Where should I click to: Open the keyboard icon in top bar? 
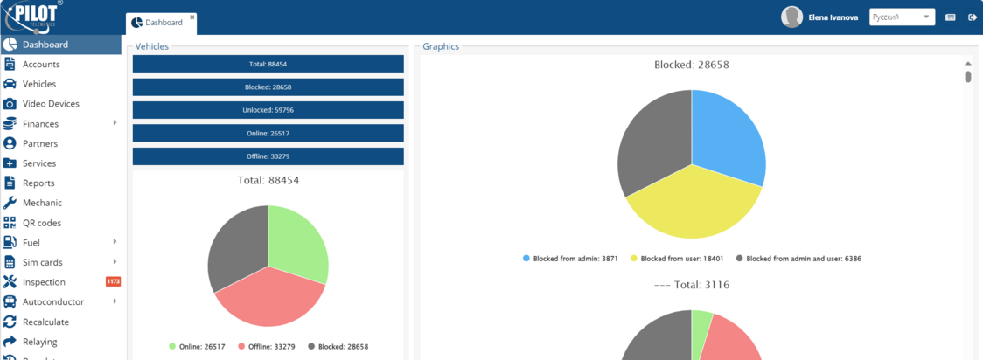tap(951, 17)
